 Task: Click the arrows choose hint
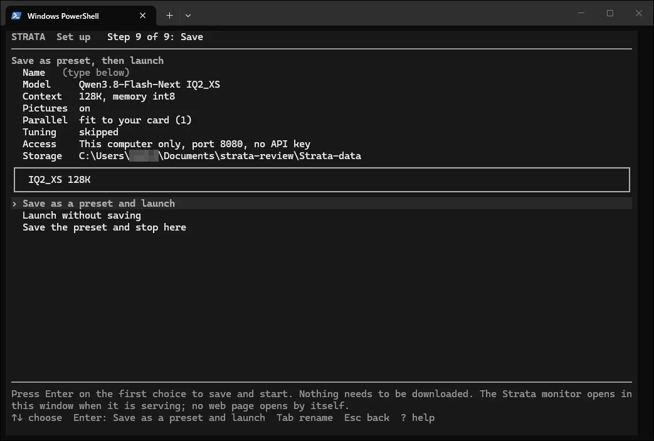[37, 418]
